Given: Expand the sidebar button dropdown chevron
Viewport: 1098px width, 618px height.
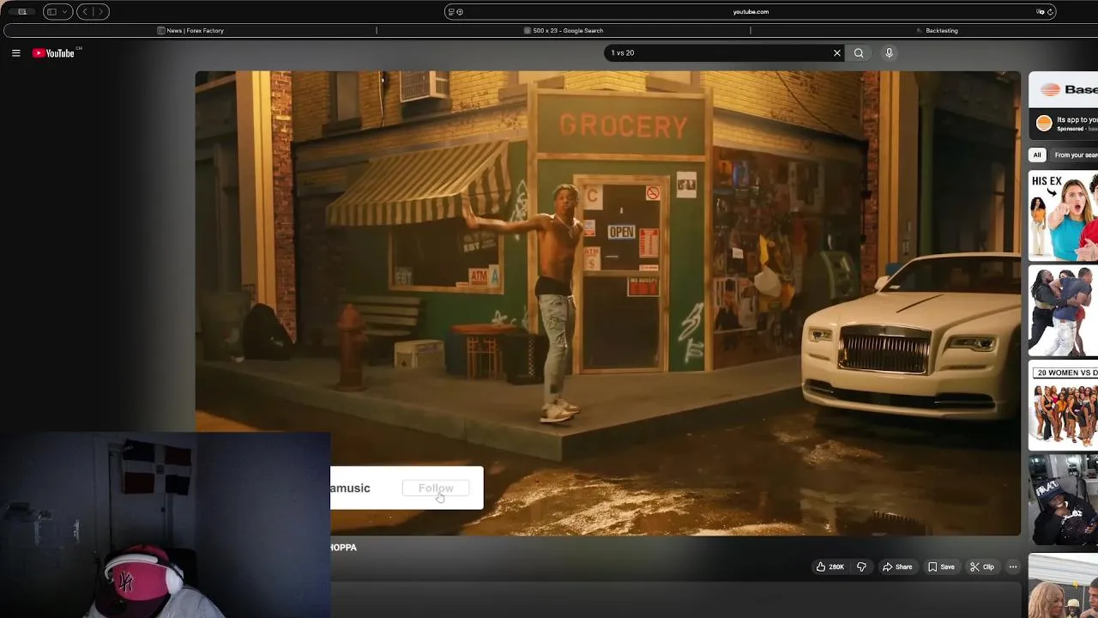Looking at the screenshot, I should coord(65,12).
